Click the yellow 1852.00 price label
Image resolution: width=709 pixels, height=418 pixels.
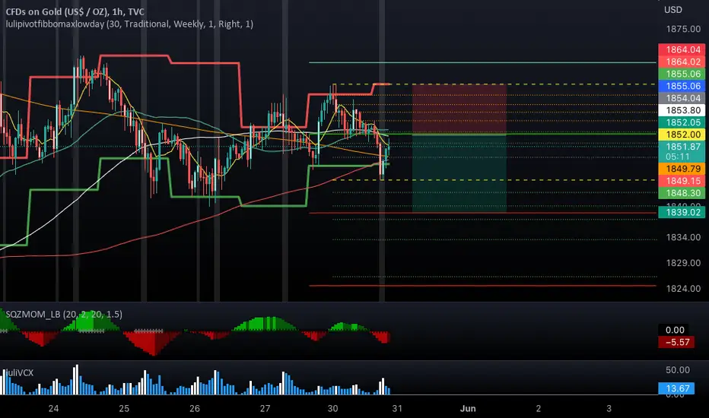coord(682,135)
